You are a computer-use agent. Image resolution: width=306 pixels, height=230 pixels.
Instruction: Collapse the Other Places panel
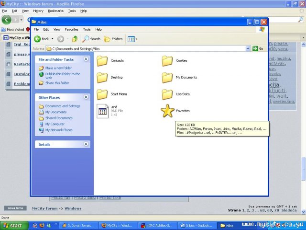click(x=86, y=97)
